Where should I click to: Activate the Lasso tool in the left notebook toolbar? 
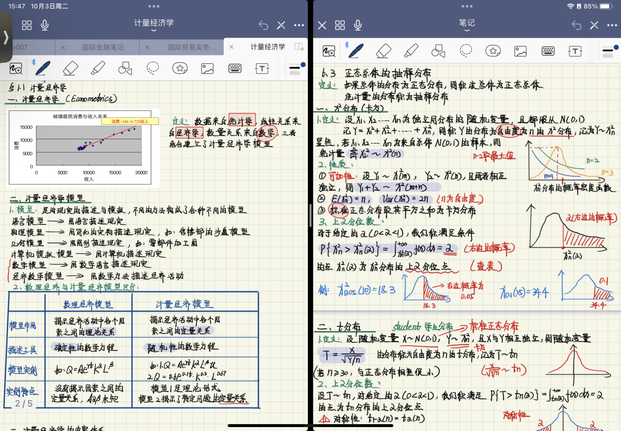[x=153, y=68]
